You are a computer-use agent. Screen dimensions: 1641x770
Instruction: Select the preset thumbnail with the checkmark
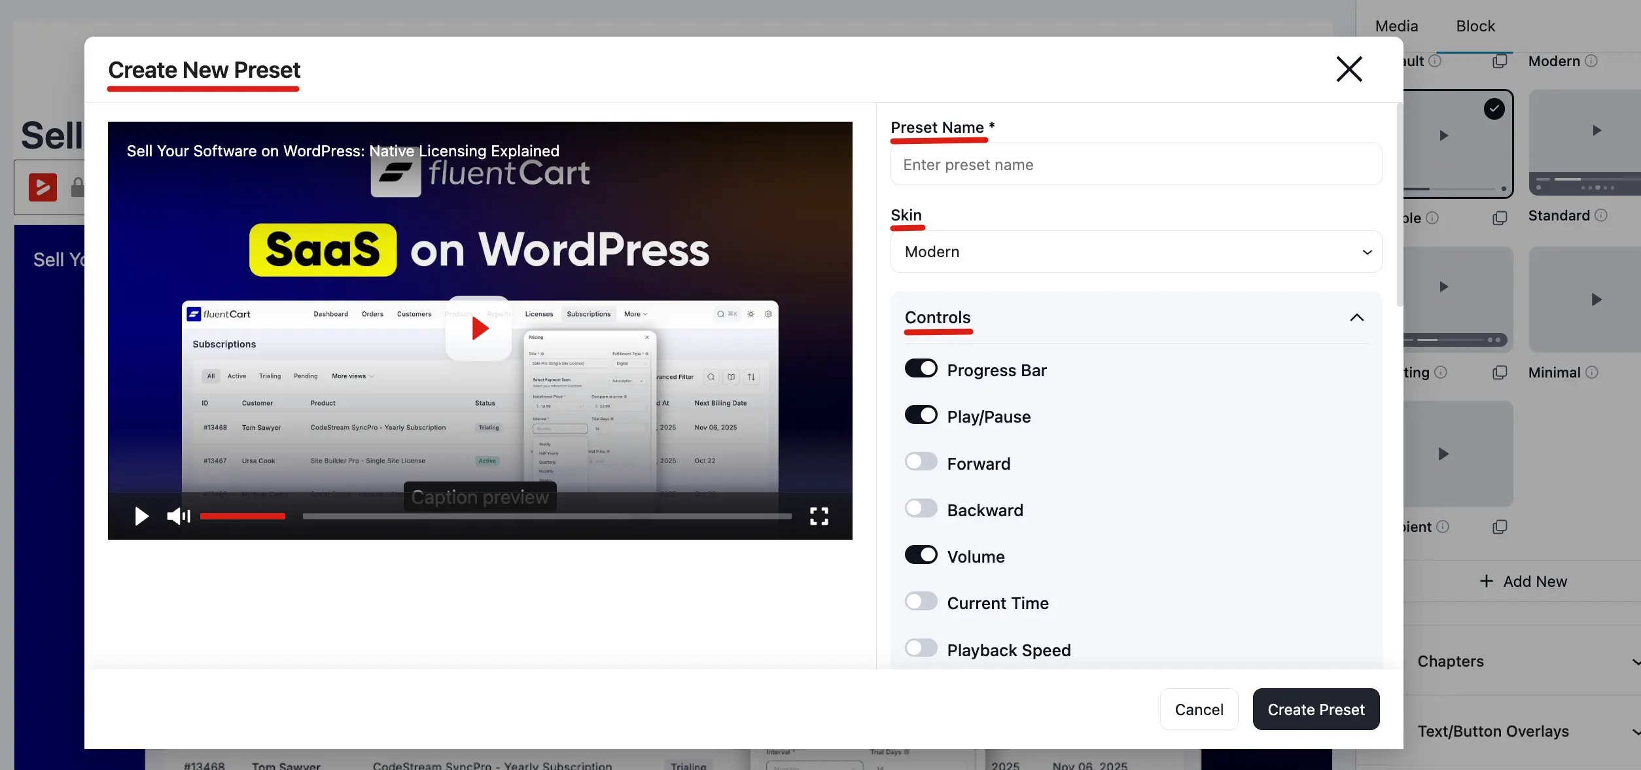(1458, 144)
